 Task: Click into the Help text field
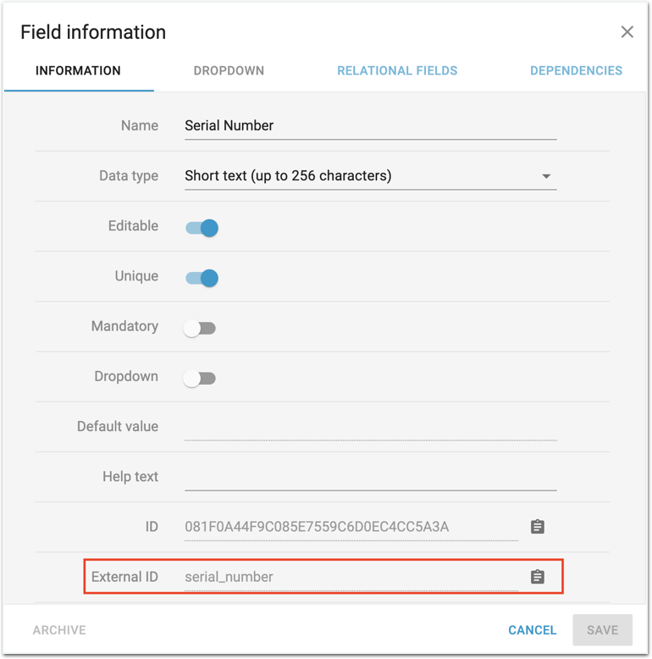370,477
